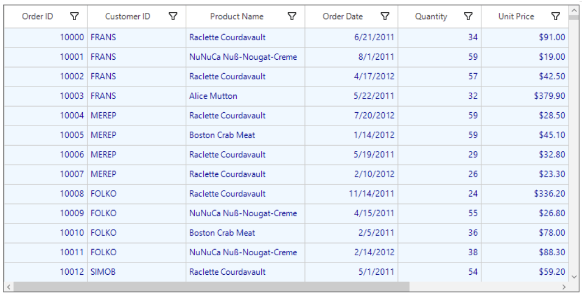Select Order ID cell 10012

(46, 272)
